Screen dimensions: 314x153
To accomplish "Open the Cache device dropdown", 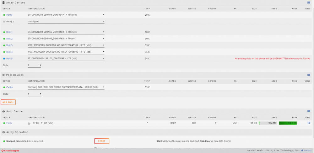I will (x=66, y=87).
